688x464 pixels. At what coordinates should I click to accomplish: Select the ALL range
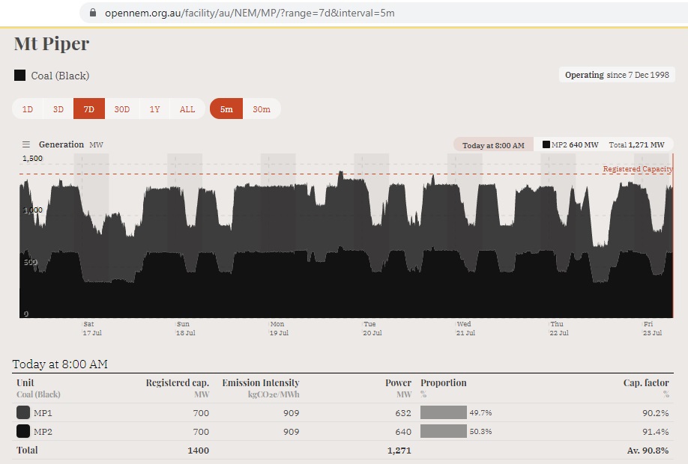point(187,109)
